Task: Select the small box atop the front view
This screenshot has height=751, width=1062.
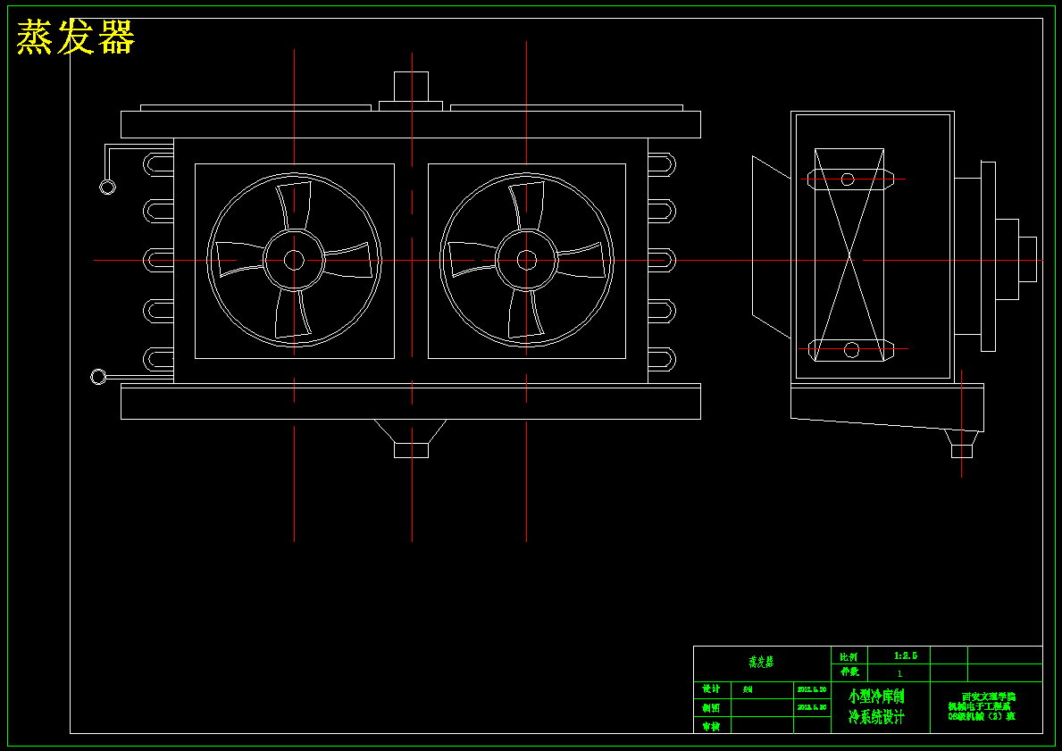Action: 411,87
